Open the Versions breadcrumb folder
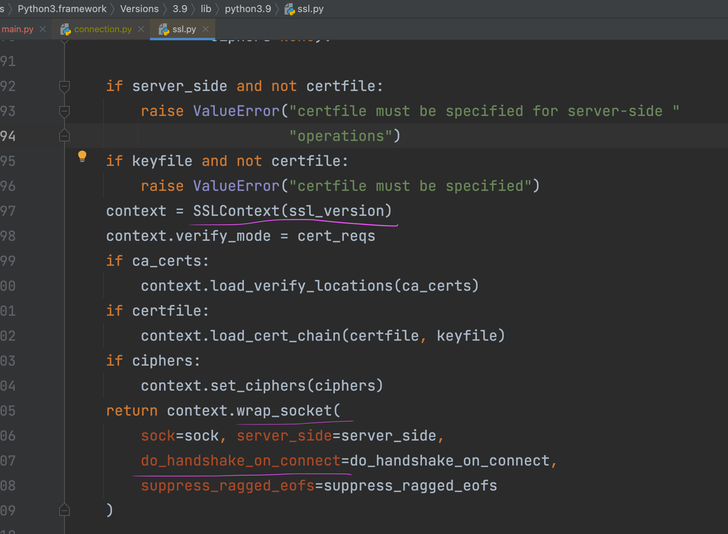The image size is (728, 534). click(x=139, y=9)
